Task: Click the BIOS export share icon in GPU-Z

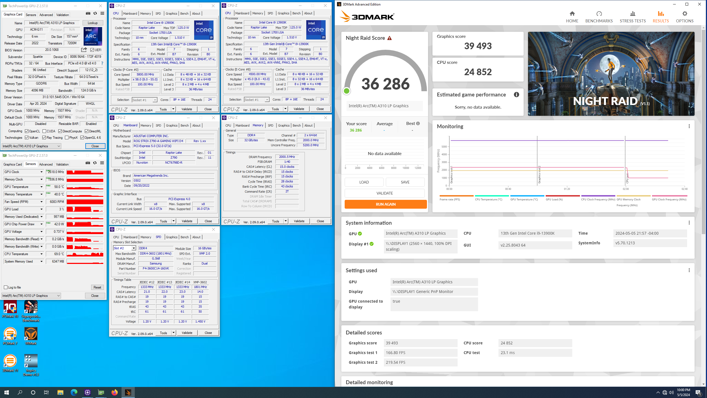Action: coord(84,50)
